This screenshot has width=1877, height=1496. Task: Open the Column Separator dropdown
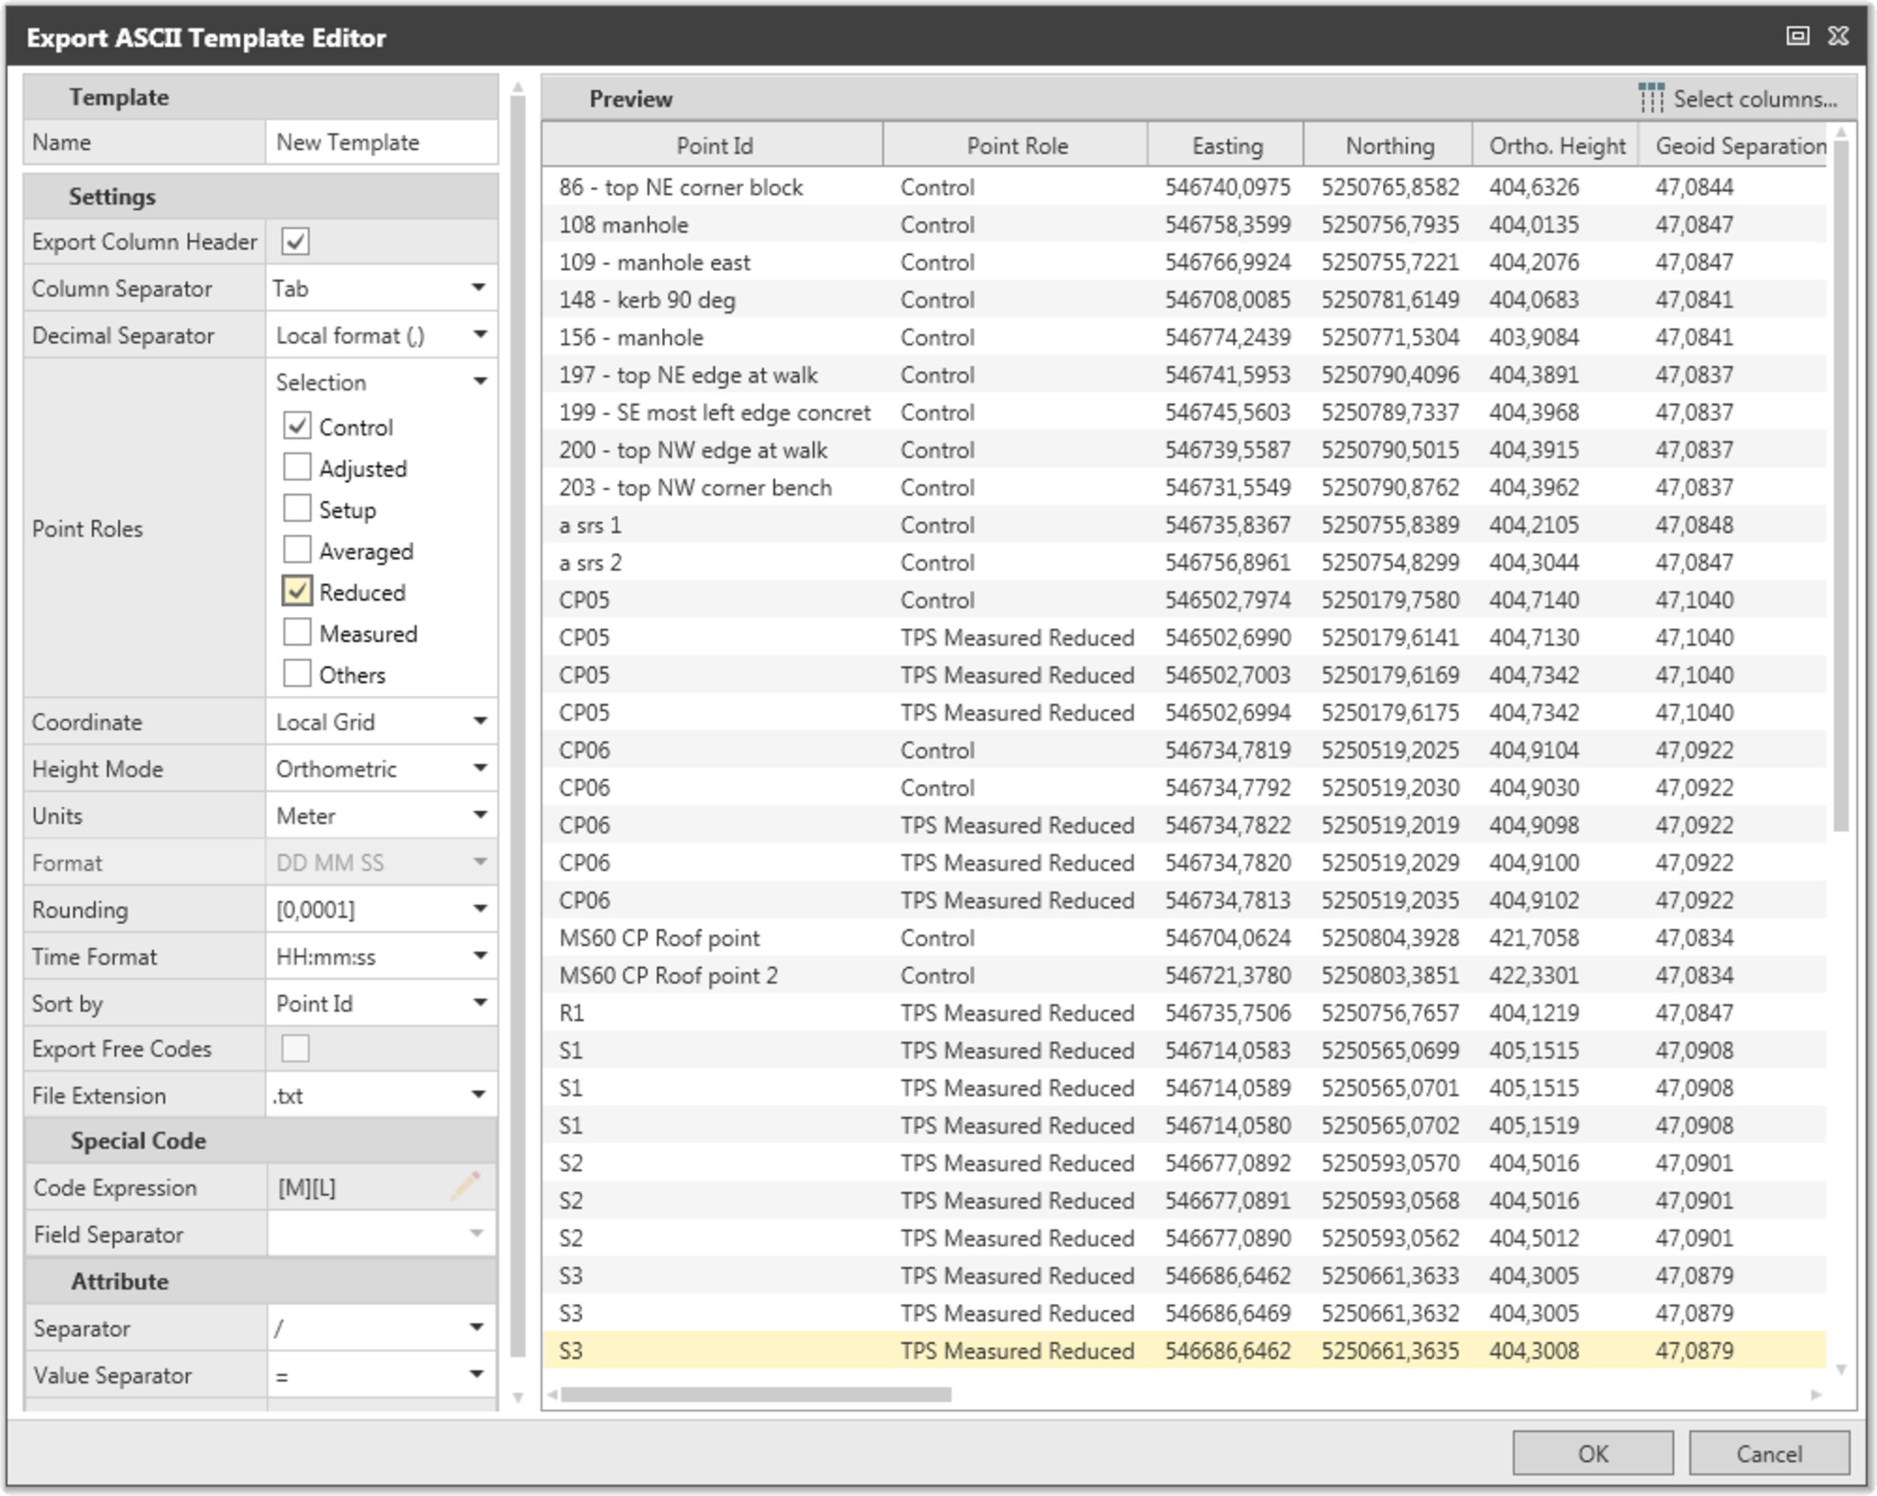tap(479, 287)
